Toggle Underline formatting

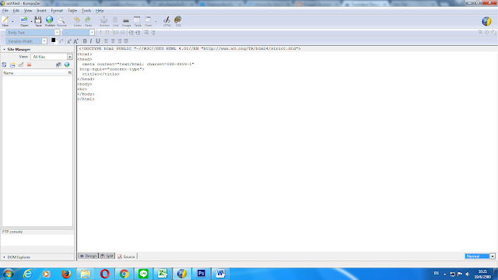coord(98,41)
